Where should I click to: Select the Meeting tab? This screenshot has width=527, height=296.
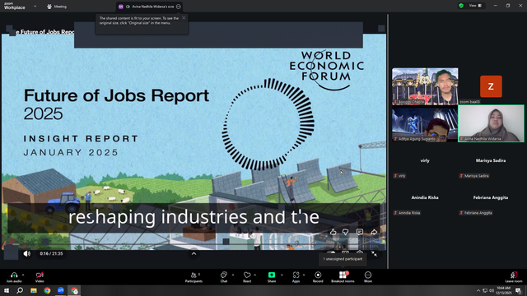pos(57,7)
